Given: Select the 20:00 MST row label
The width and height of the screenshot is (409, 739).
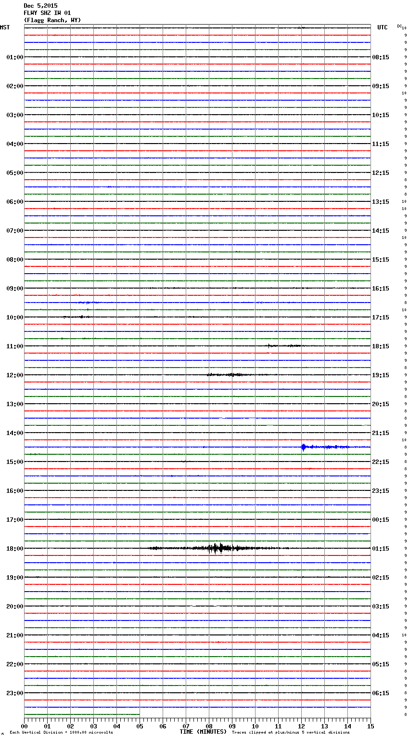Looking at the screenshot, I should [x=14, y=607].
